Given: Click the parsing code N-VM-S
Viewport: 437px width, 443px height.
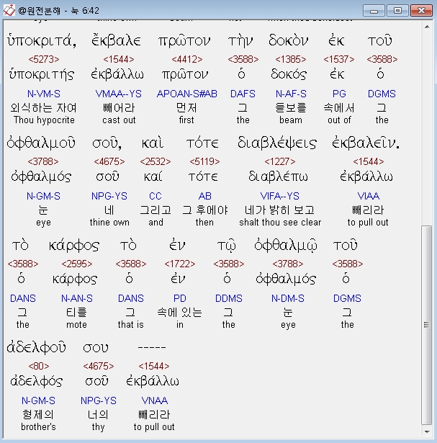Looking at the screenshot, I should click(x=44, y=94).
